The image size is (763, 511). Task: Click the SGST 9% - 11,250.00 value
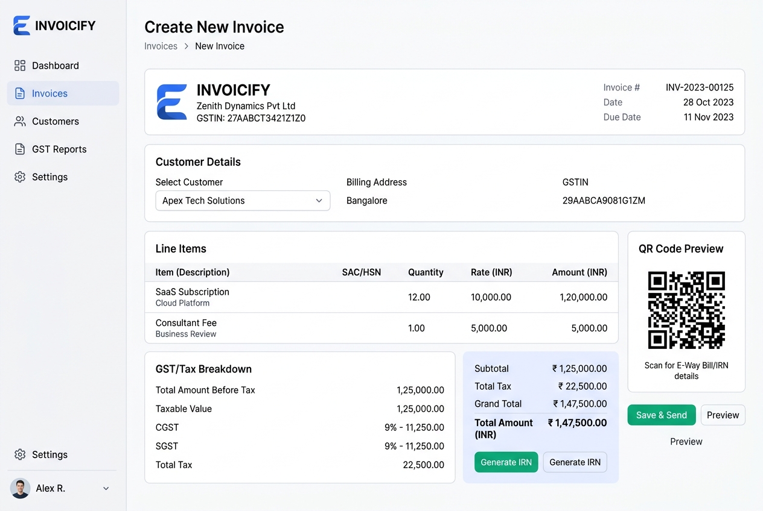[x=414, y=446]
